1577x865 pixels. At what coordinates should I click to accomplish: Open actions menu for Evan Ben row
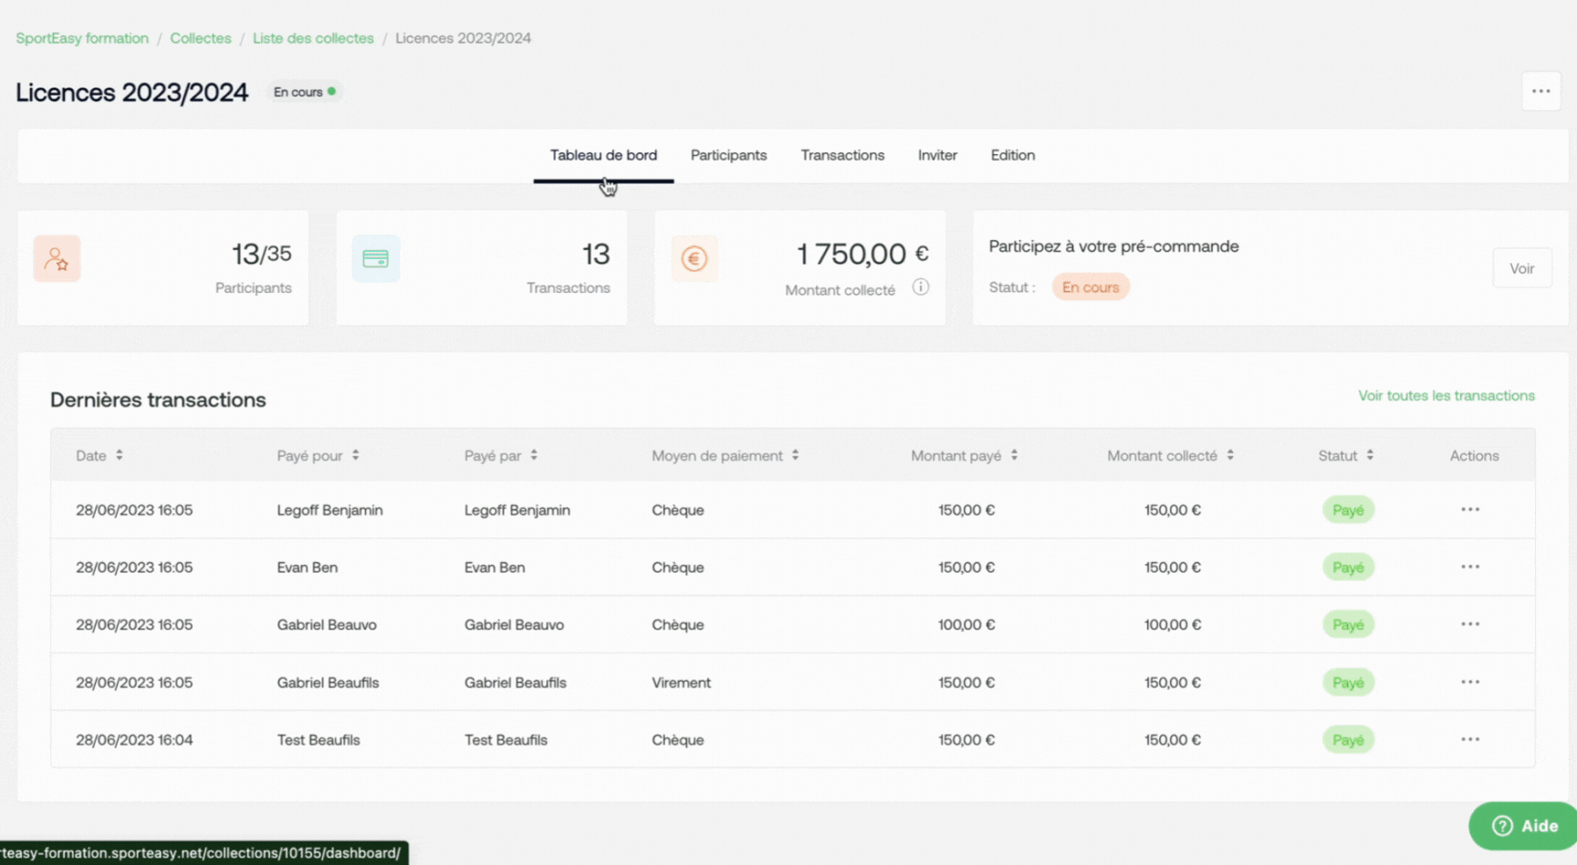[x=1470, y=567]
